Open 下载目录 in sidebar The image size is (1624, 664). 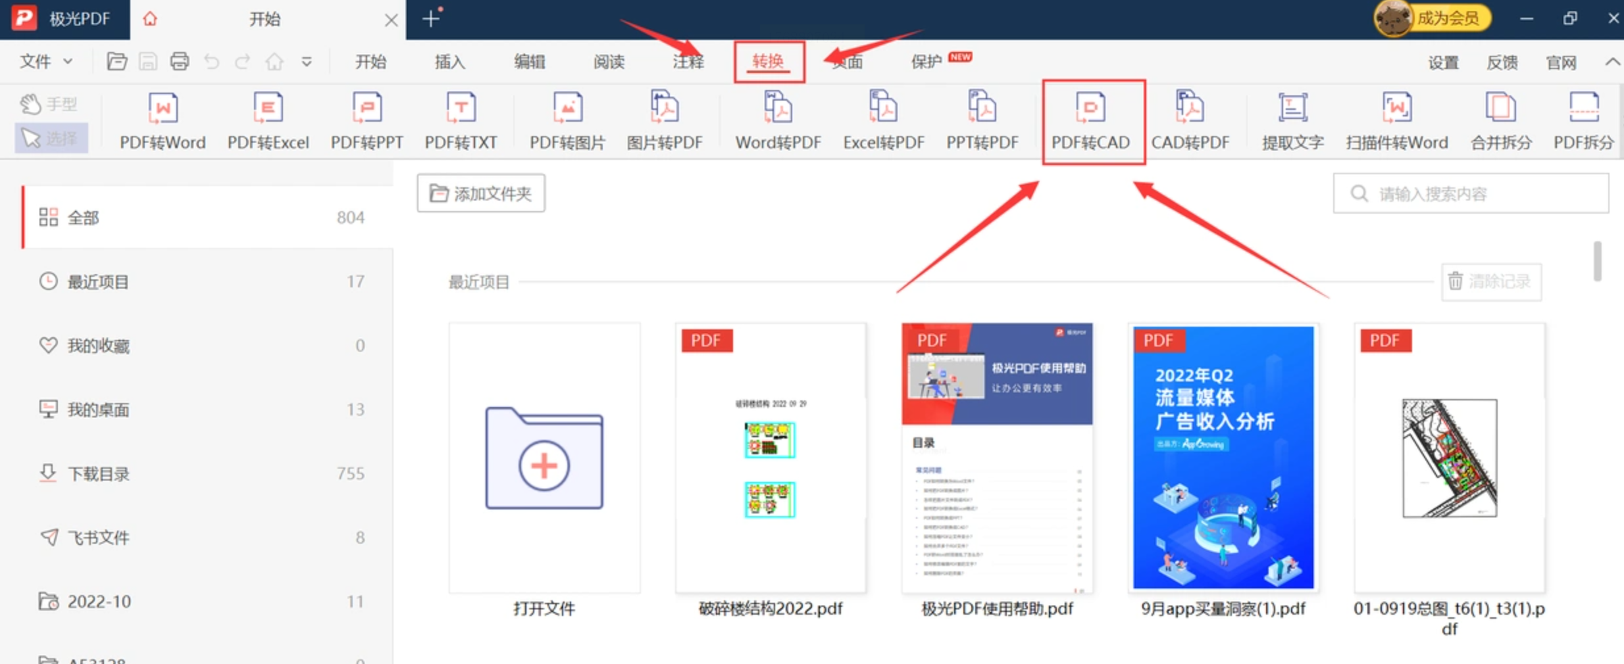[208, 473]
